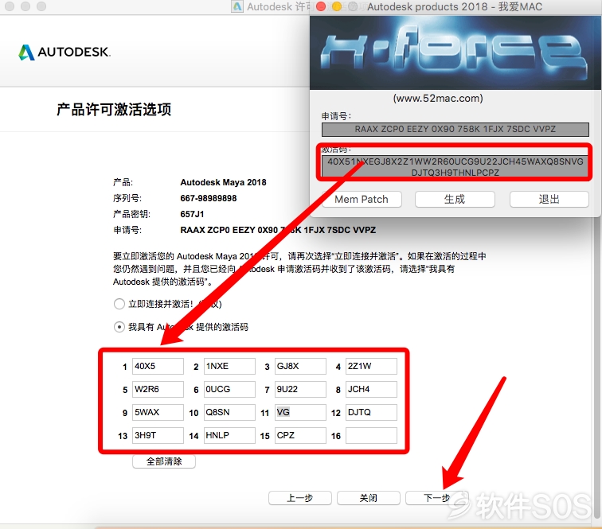Click the 全部清除 clear all button

click(x=164, y=461)
